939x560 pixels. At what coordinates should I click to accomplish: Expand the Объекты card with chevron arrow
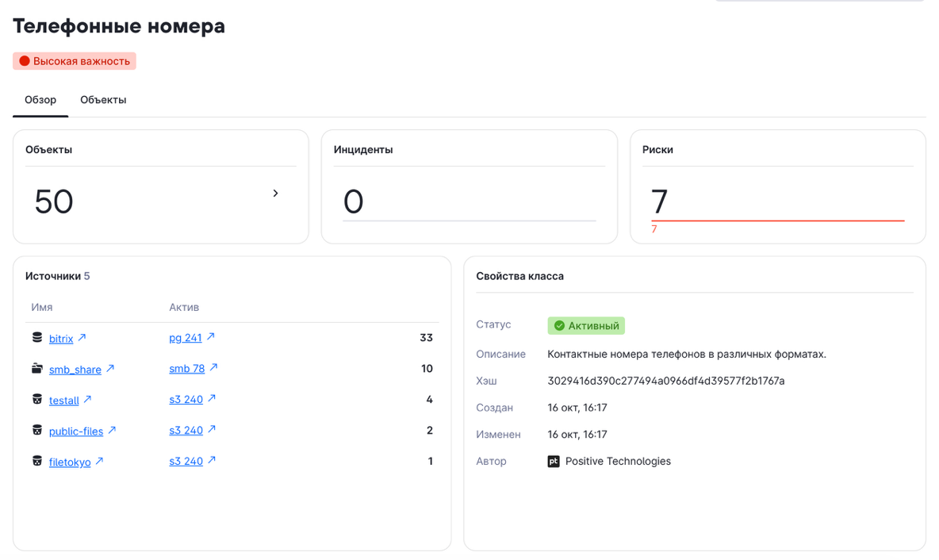pyautogui.click(x=275, y=194)
